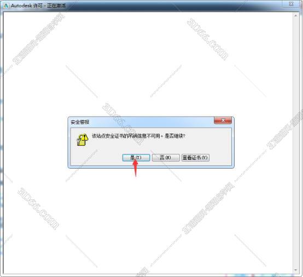Click the Autodesk 许可 - 正在激活 title text
Screen dimensions: 303x277
(x=38, y=5)
